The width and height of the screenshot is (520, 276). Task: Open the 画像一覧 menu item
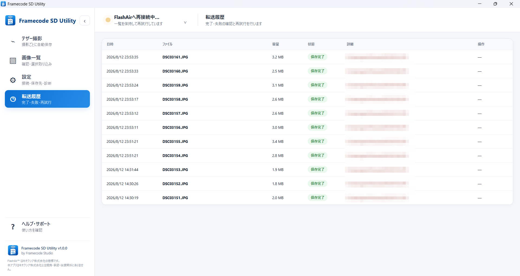[47, 61]
